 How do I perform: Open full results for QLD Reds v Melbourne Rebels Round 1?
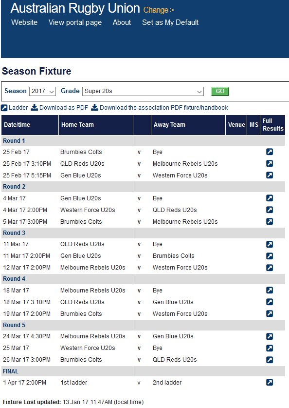pos(270,163)
